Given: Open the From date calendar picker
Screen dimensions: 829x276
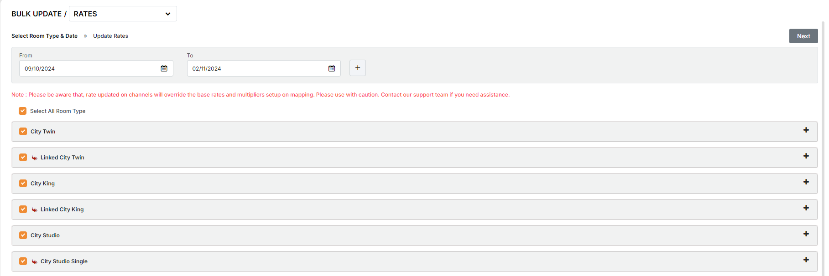Looking at the screenshot, I should pos(164,68).
